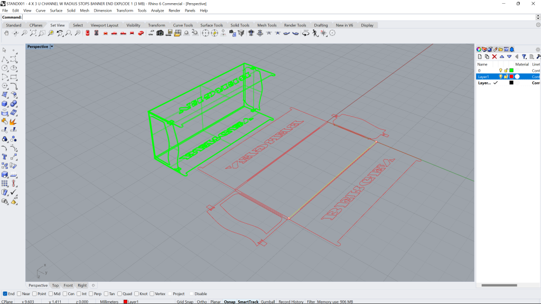Uncheck the End osnap checkbox
Viewport: 541px width, 304px height.
click(x=5, y=293)
